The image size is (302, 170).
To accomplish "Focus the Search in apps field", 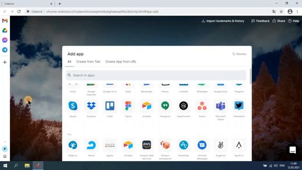I will (156, 75).
